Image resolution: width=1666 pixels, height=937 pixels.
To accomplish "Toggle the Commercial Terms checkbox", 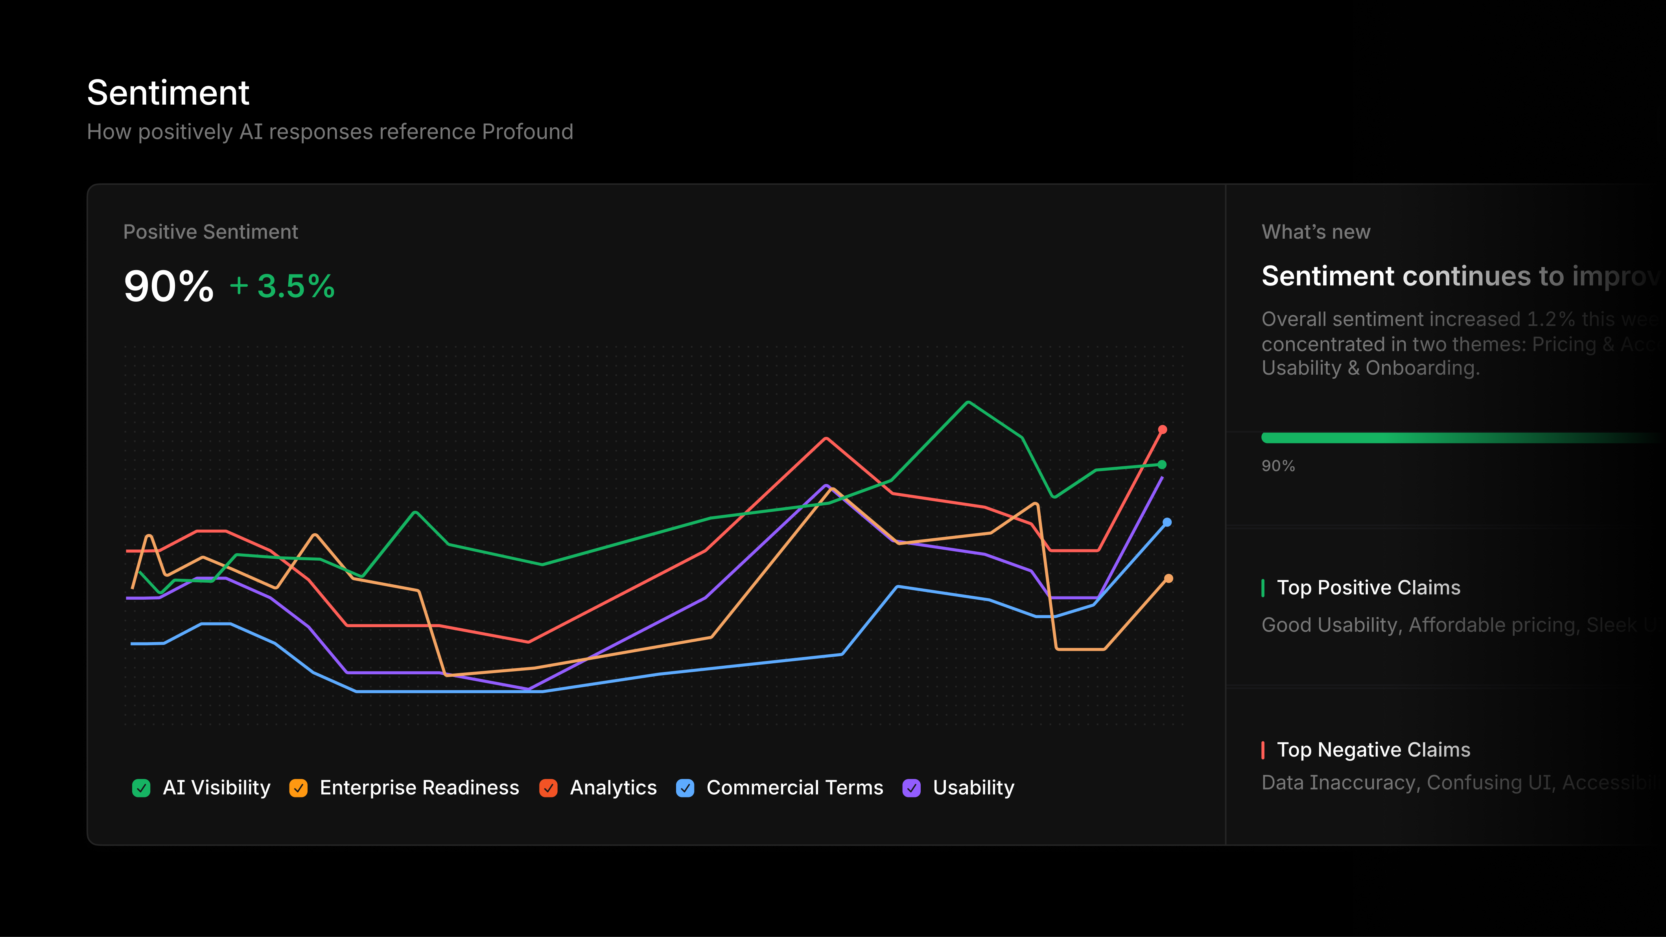I will point(685,788).
